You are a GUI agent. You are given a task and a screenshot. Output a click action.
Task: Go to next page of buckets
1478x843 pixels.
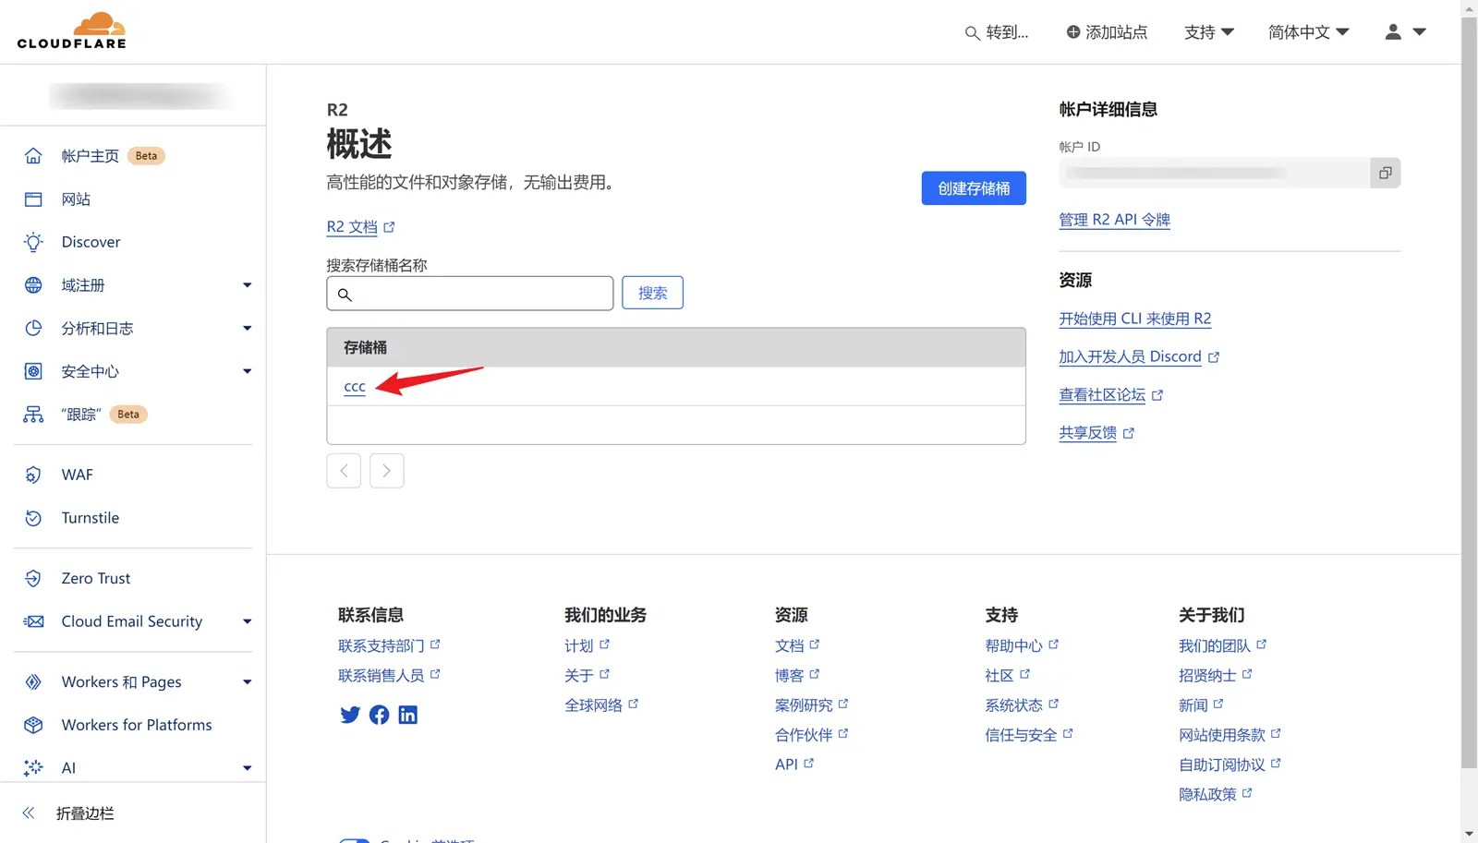pyautogui.click(x=386, y=471)
